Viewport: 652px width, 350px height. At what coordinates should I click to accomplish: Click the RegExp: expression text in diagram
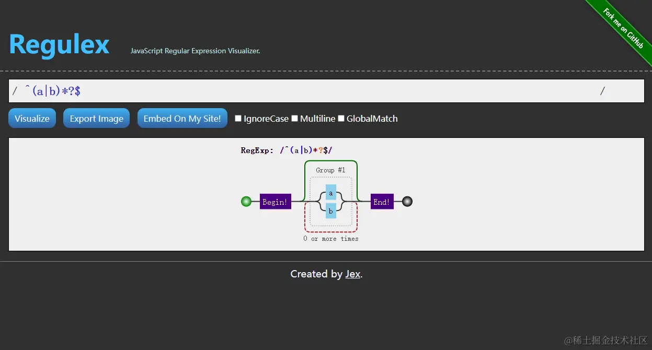coord(287,150)
